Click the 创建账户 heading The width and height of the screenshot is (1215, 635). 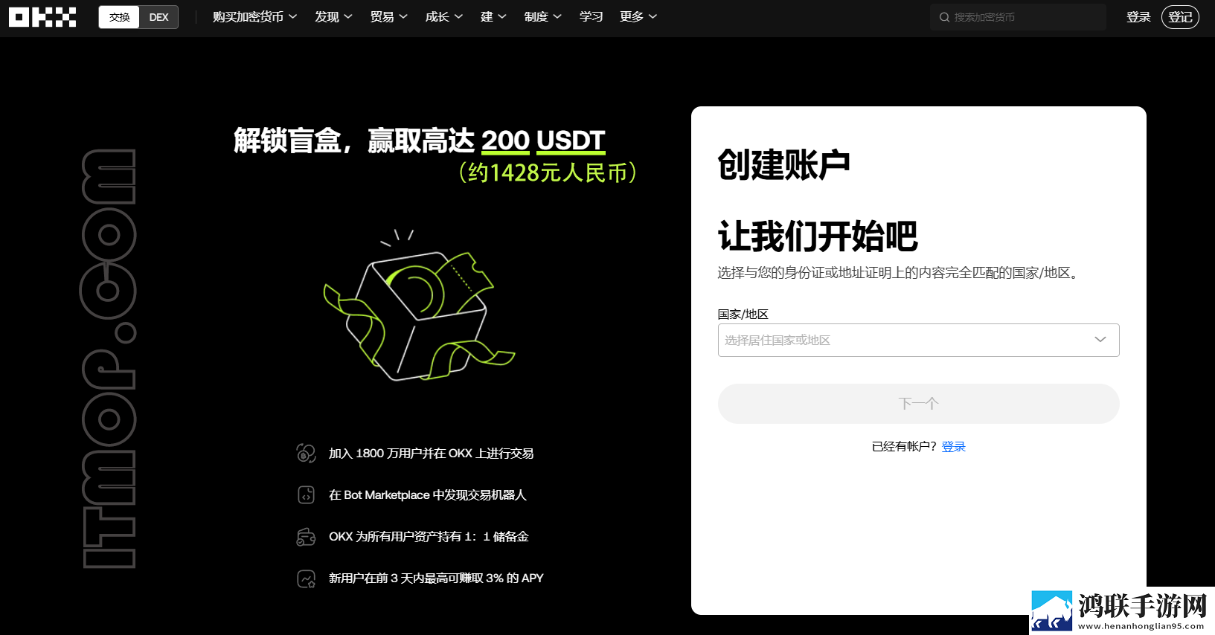pos(783,164)
